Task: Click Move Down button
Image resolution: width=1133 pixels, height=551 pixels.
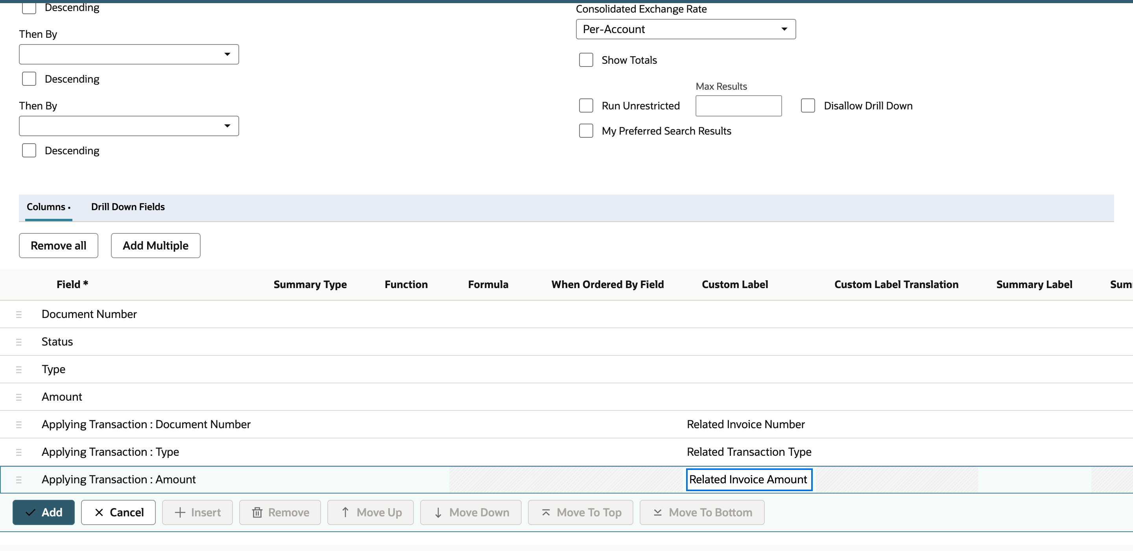Action: tap(471, 512)
